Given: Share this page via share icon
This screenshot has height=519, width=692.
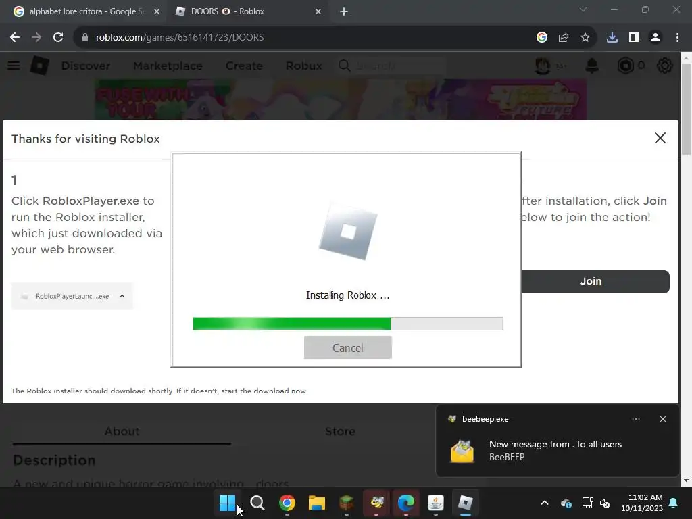Looking at the screenshot, I should pyautogui.click(x=563, y=38).
